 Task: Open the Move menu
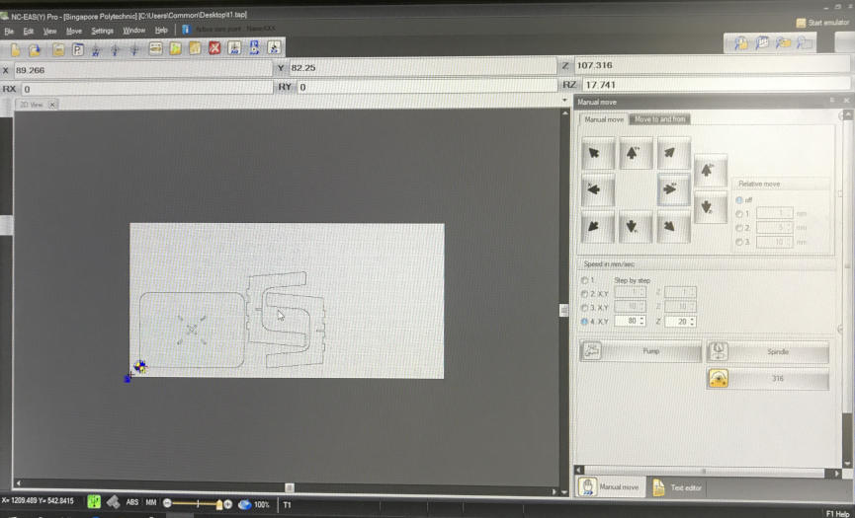73,31
